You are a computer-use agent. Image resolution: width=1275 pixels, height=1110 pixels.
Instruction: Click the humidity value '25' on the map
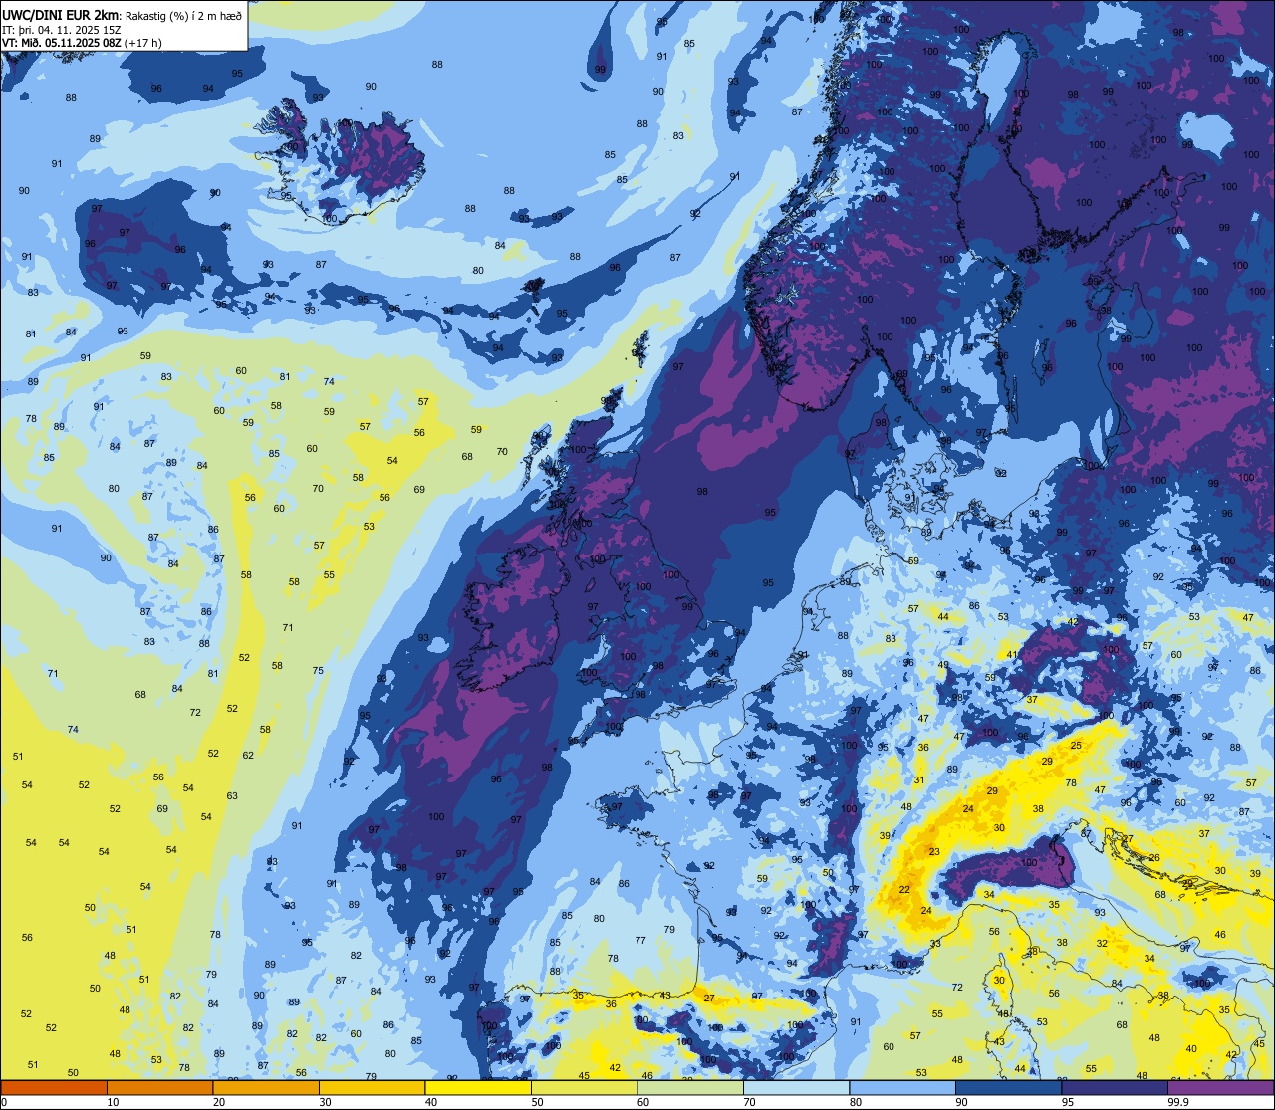pos(1076,746)
